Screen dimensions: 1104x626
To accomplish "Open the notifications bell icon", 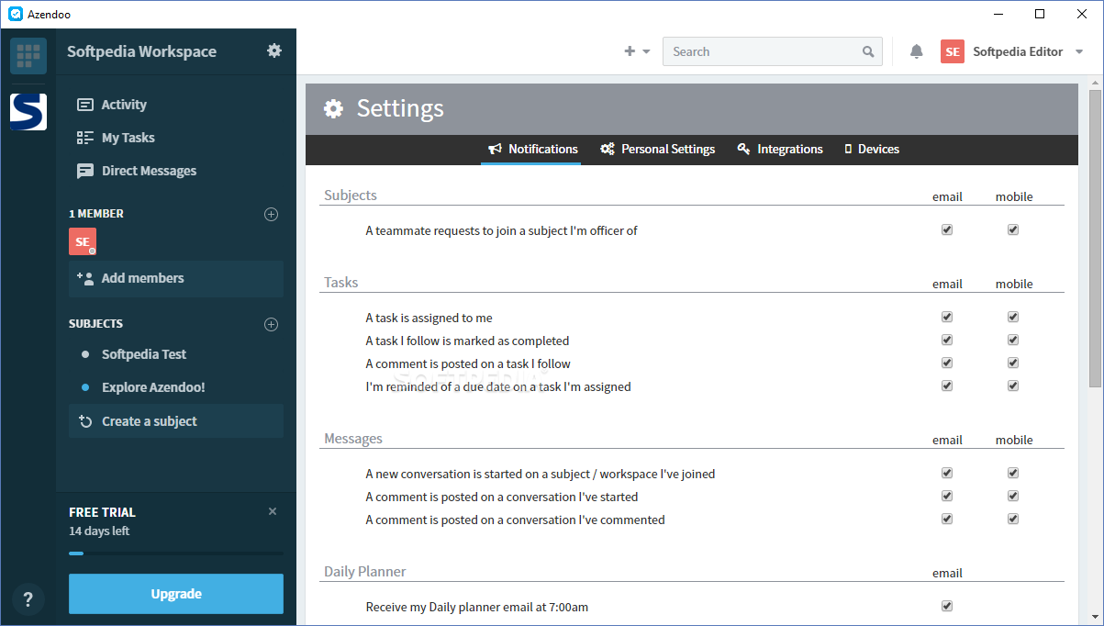I will click(916, 51).
